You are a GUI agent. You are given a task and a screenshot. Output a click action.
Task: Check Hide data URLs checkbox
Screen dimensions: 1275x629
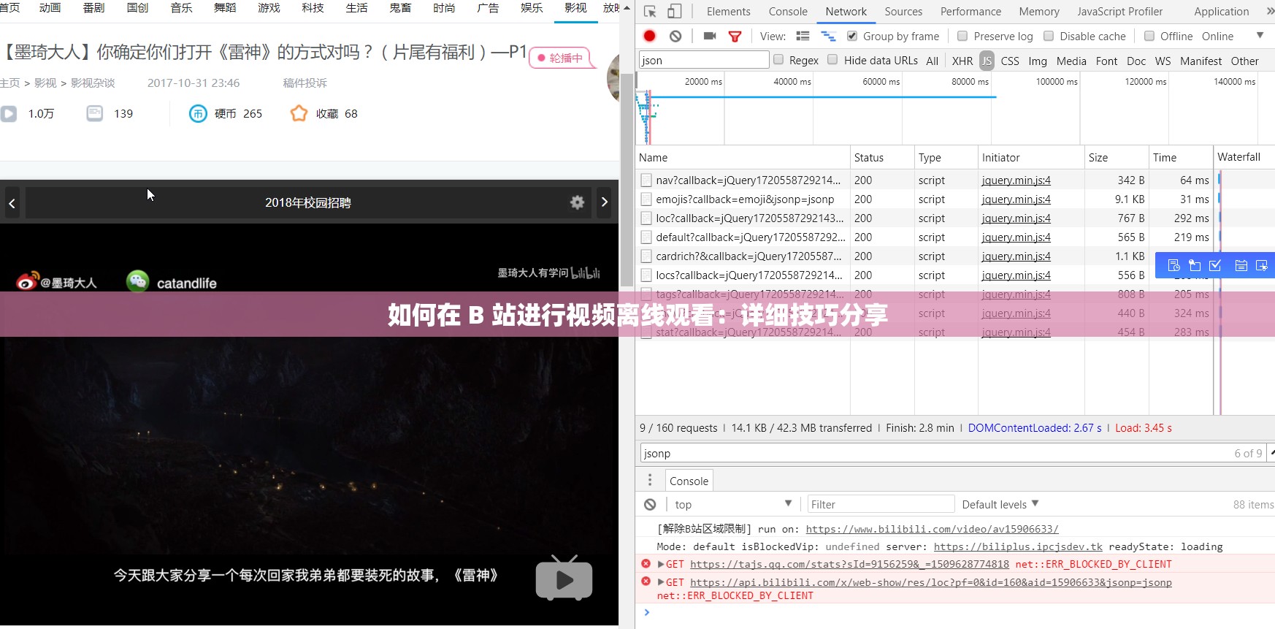pos(832,60)
